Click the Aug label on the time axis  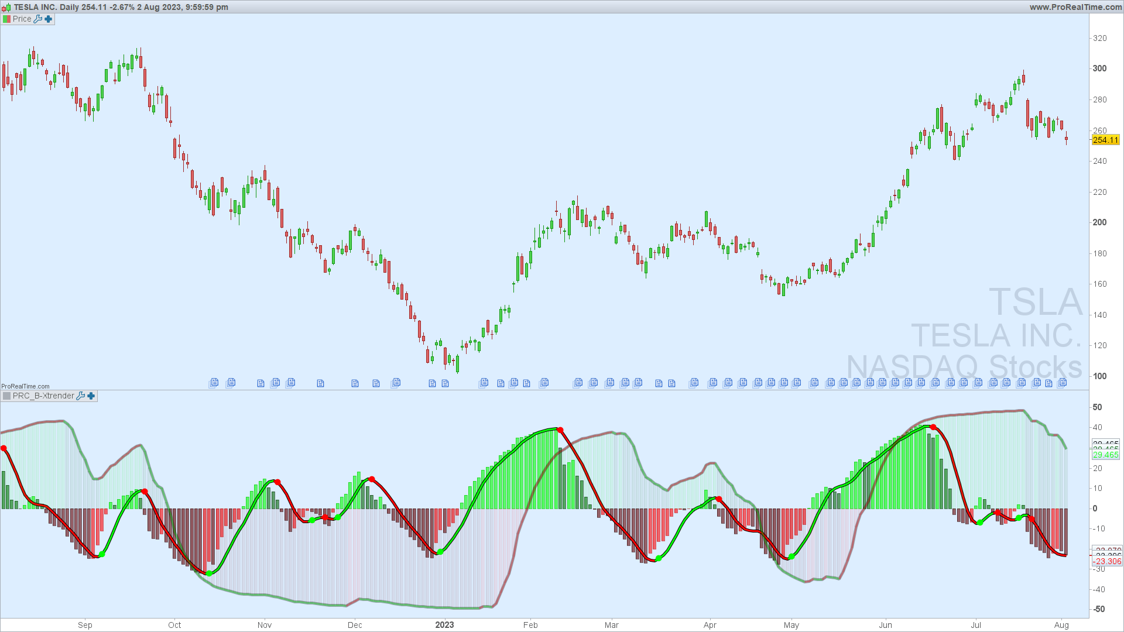[1061, 625]
